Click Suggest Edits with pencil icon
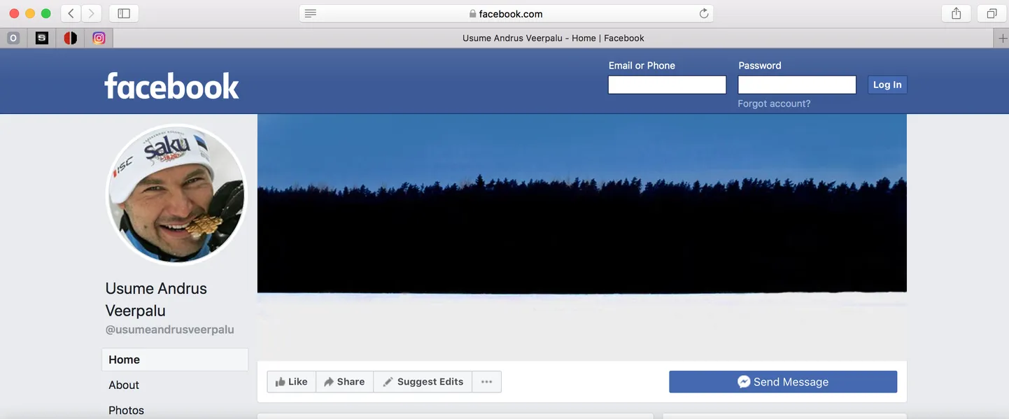The width and height of the screenshot is (1009, 419). coord(423,382)
